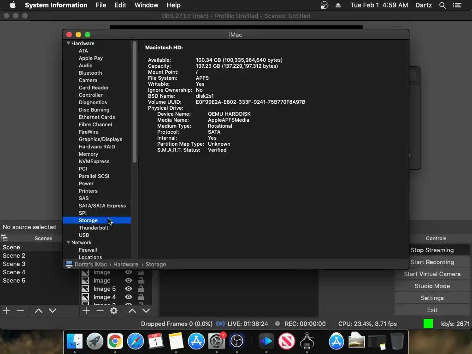The height and width of the screenshot is (354, 472).
Task: Open source properties gear in OBS
Action: click(x=114, y=311)
